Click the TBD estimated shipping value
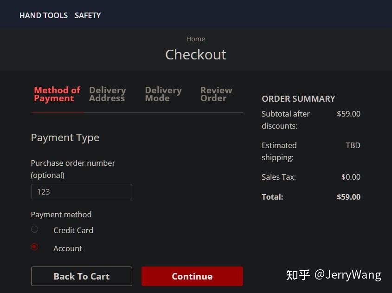 (x=353, y=145)
